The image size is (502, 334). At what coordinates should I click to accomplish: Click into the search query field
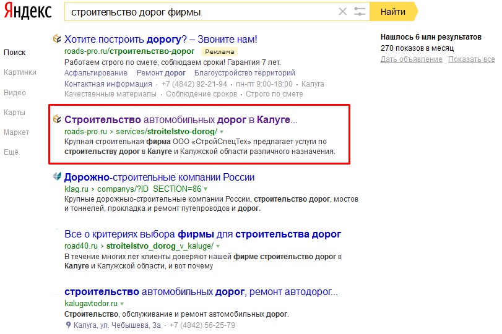[198, 12]
